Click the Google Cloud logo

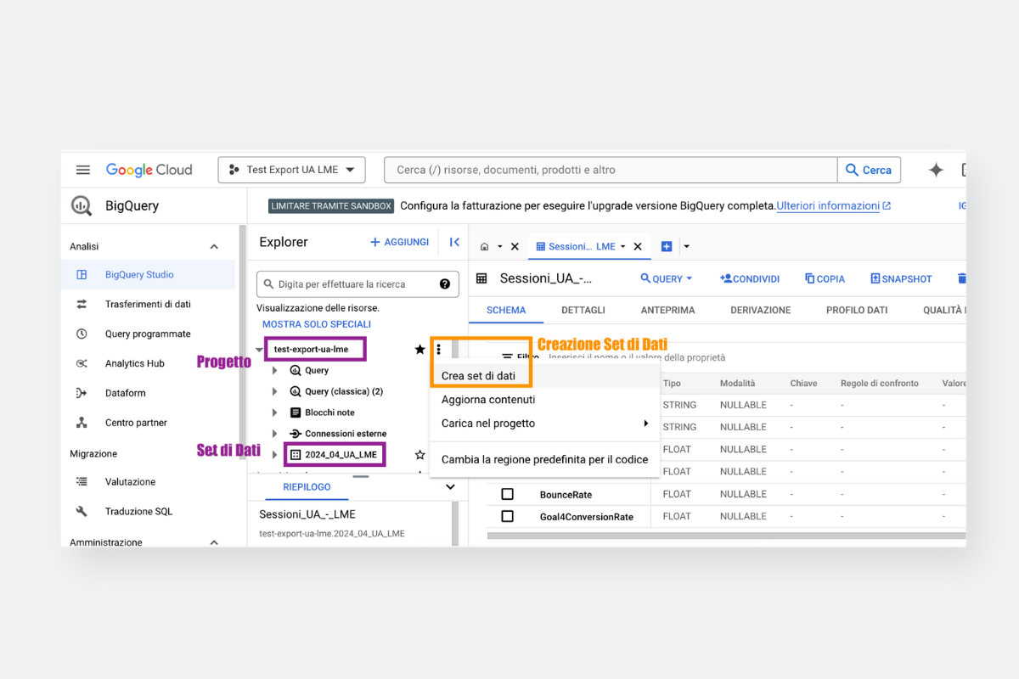pyautogui.click(x=149, y=170)
